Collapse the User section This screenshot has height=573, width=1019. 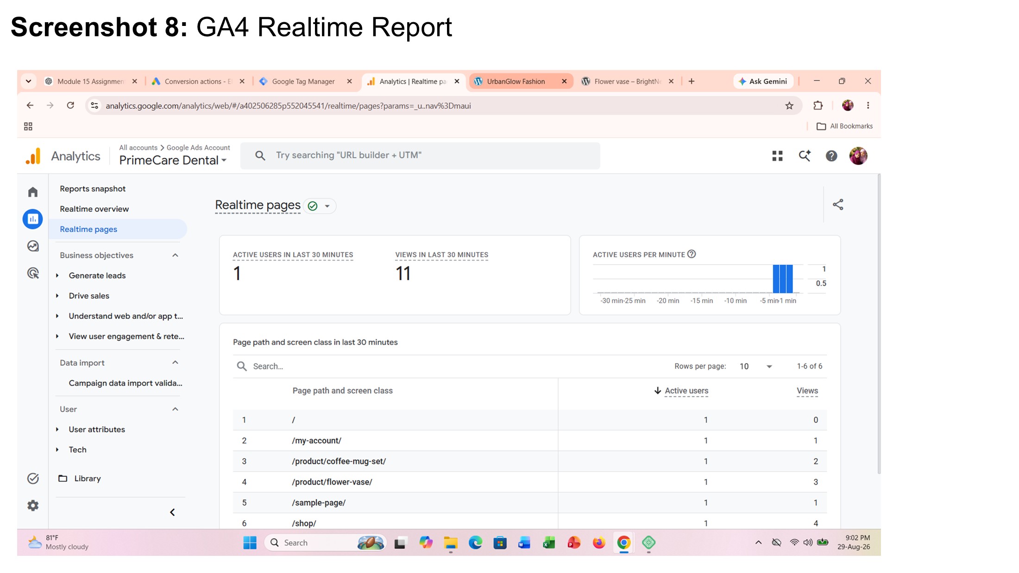(x=175, y=409)
